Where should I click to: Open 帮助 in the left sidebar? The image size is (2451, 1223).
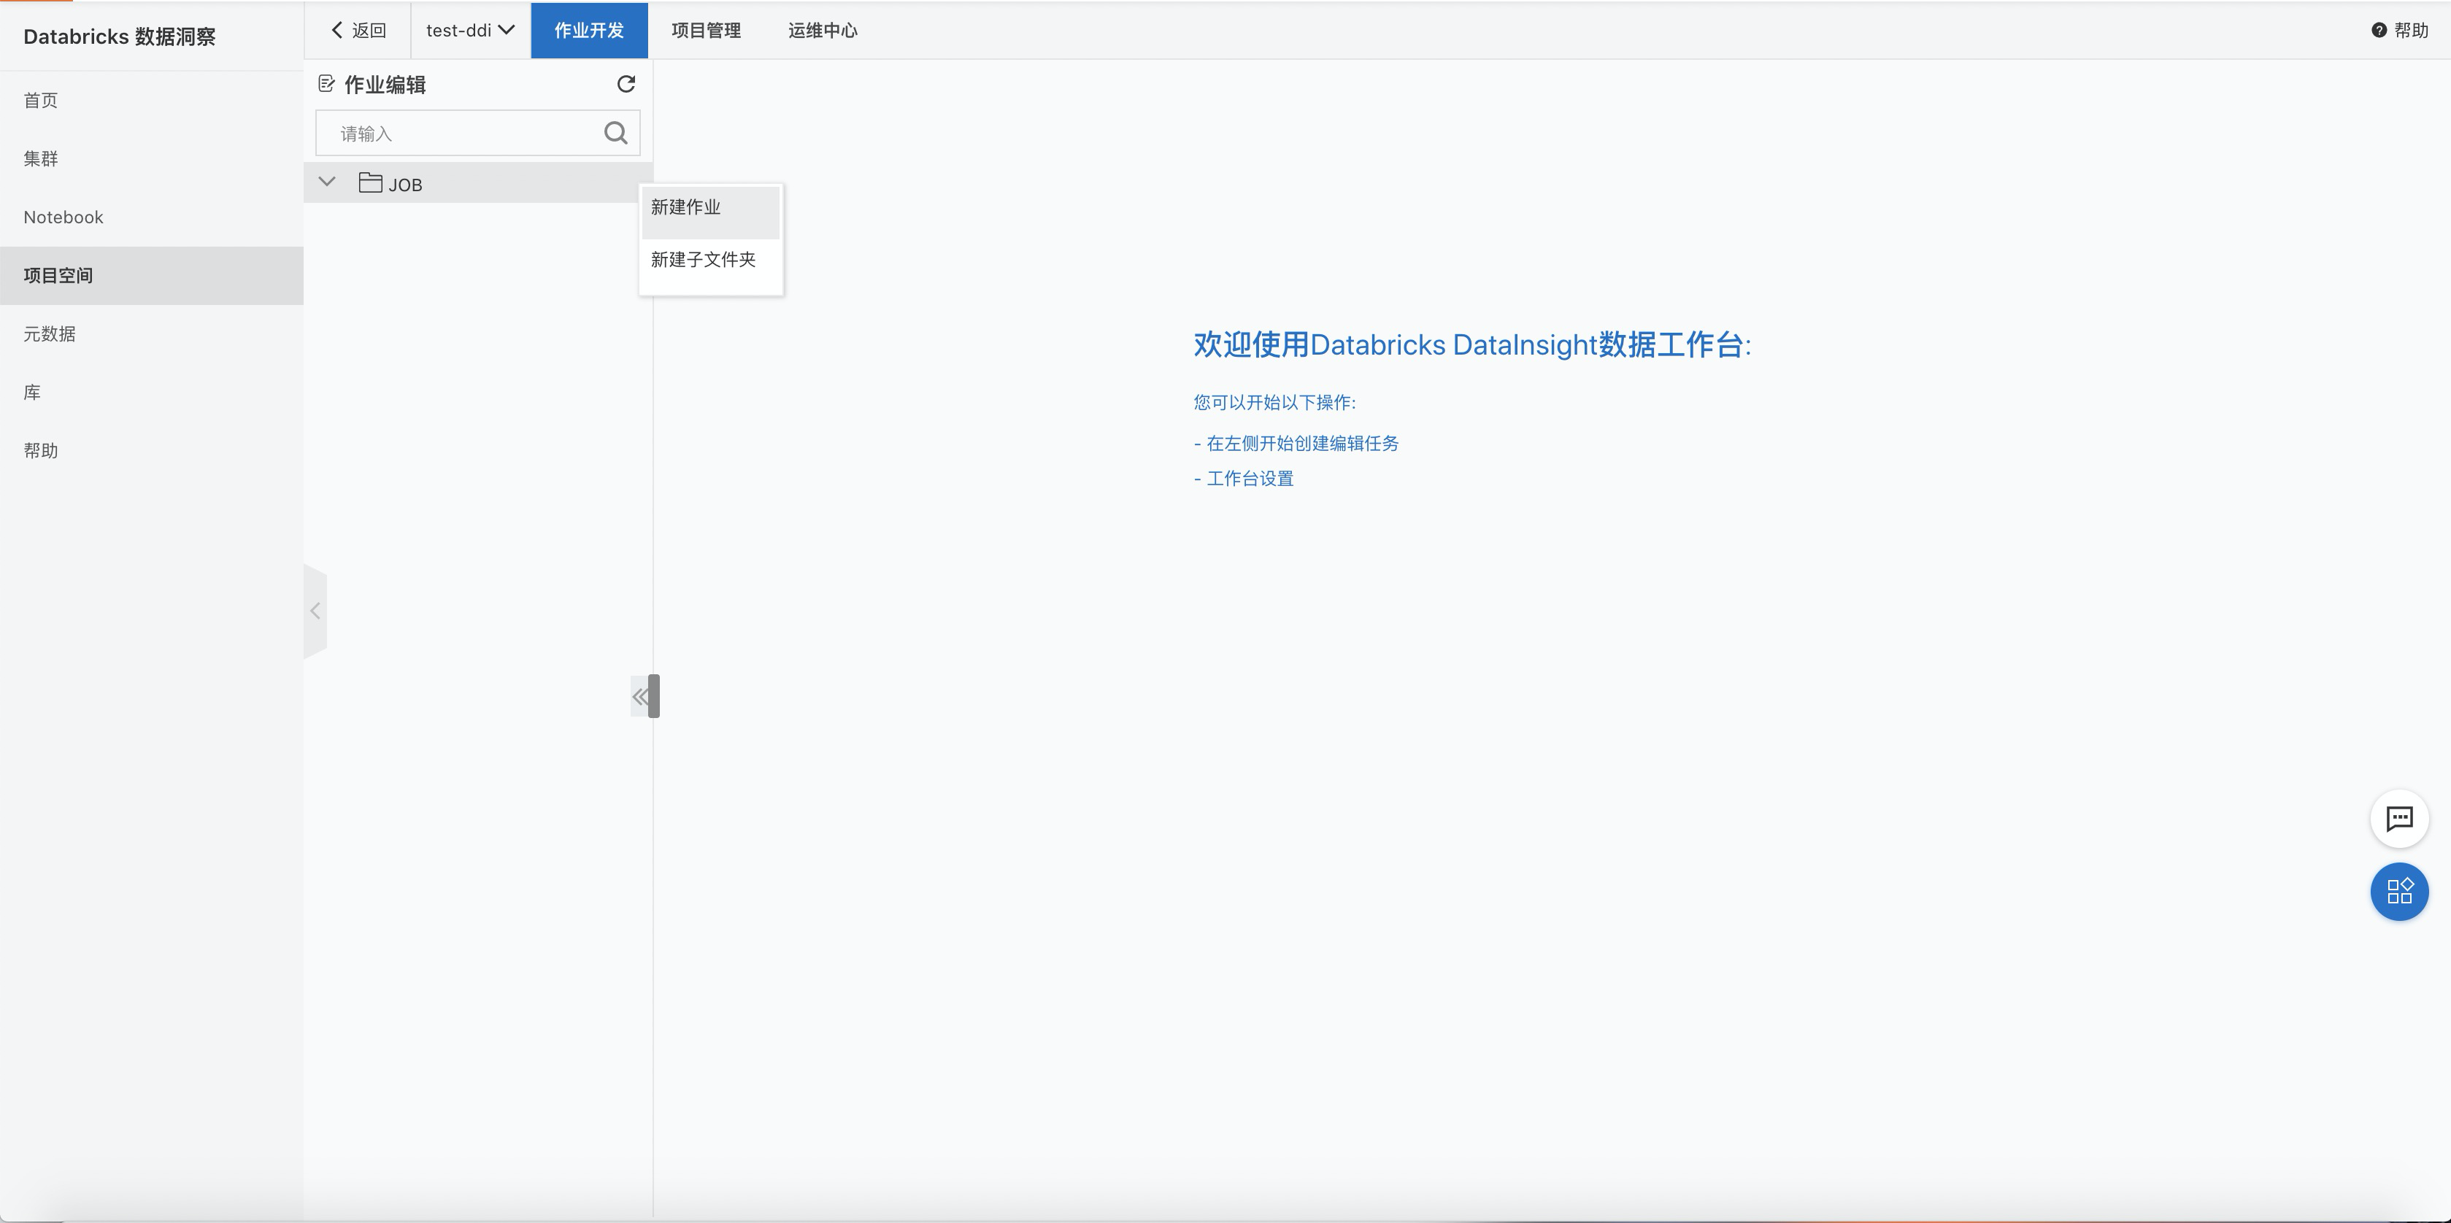tap(151, 451)
